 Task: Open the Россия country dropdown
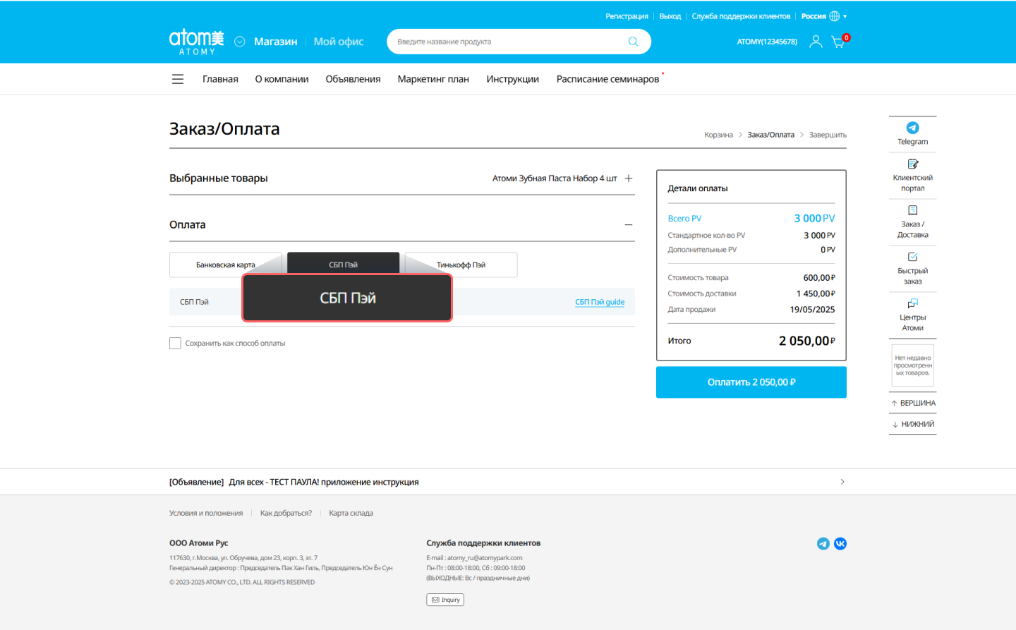824,16
